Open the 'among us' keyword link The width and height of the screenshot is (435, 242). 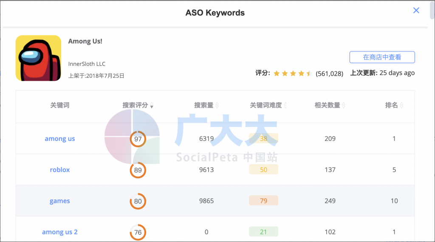pyautogui.click(x=60, y=139)
